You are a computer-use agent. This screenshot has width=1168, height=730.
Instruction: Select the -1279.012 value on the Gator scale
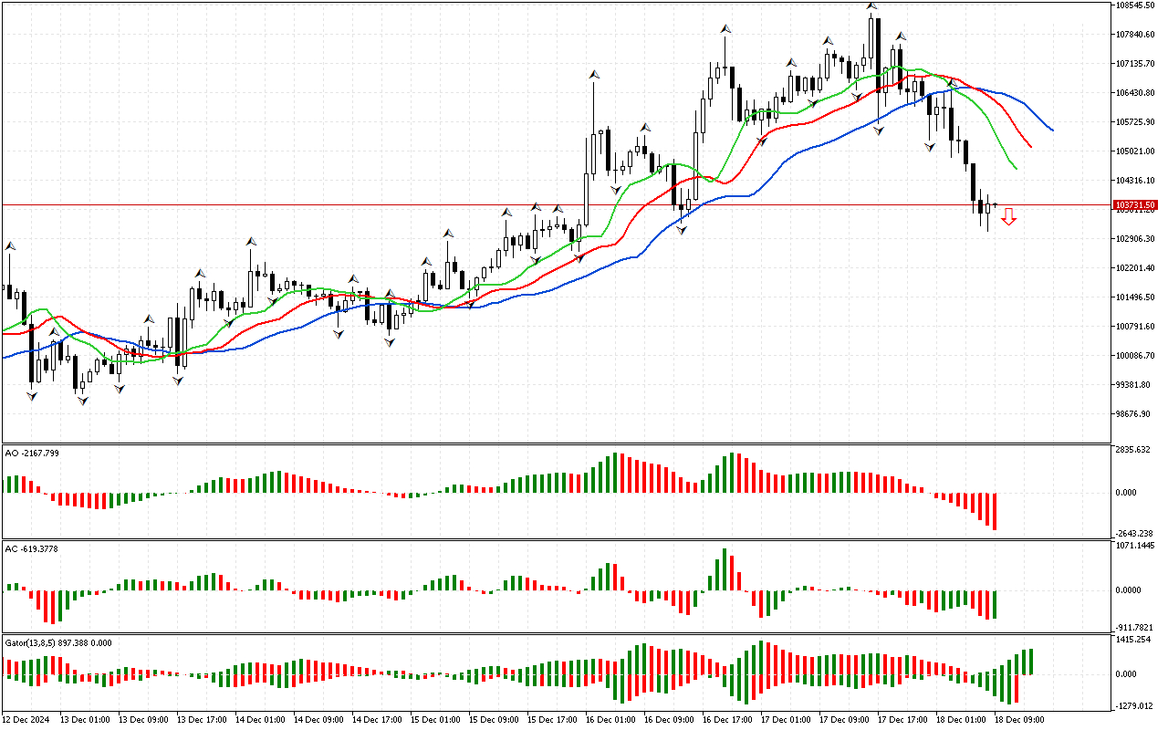(x=1134, y=705)
